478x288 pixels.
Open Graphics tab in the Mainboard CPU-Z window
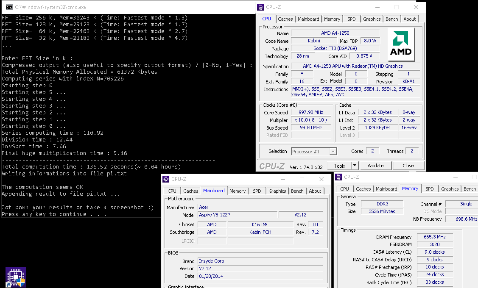pos(277,191)
